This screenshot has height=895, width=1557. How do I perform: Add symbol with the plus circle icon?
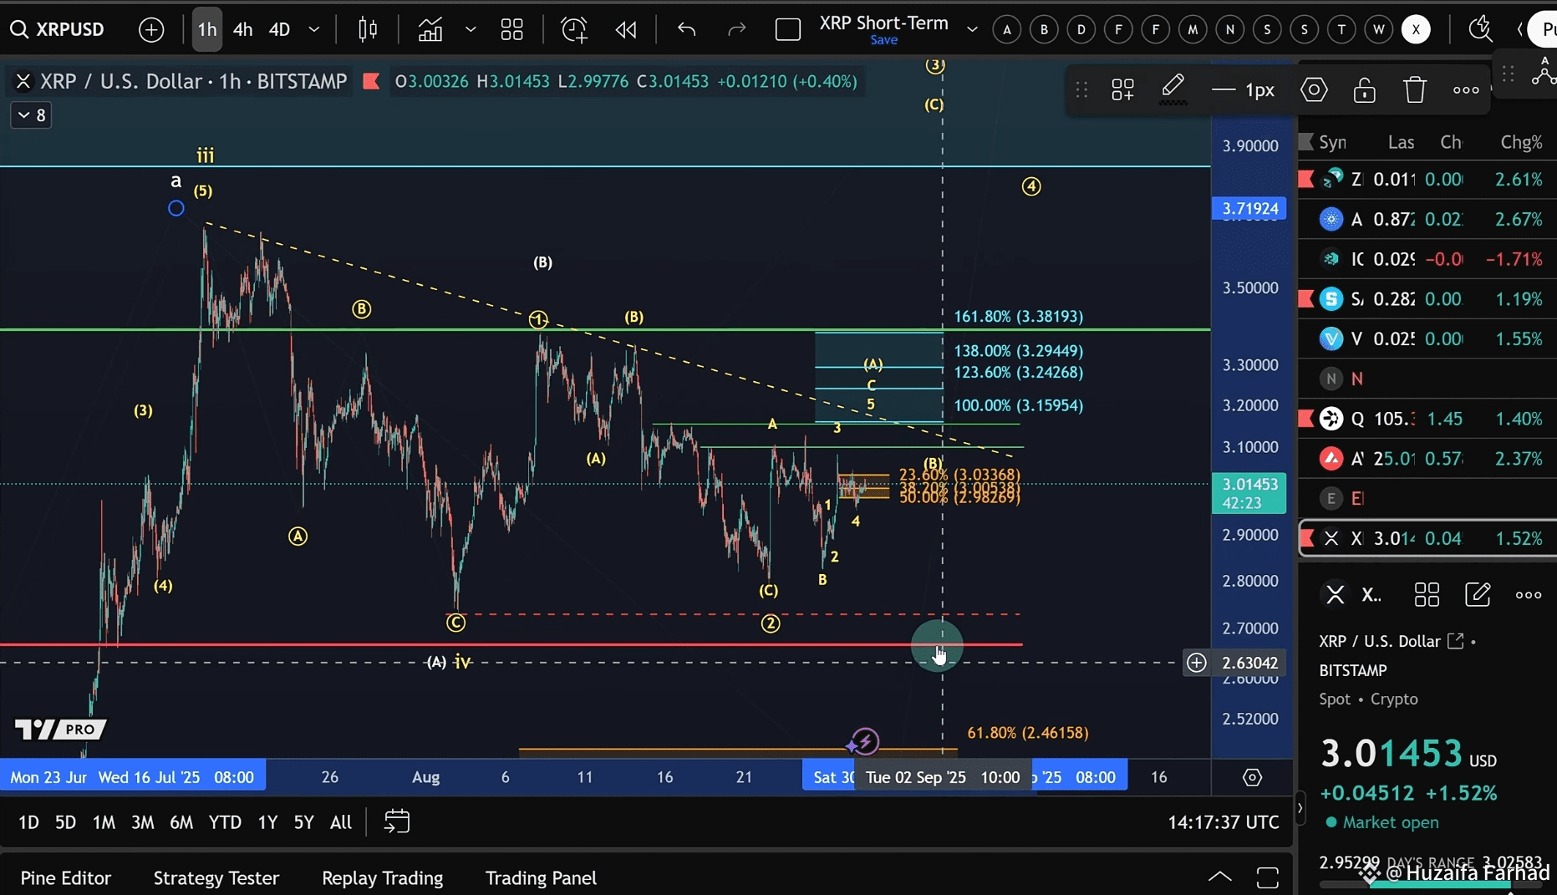[151, 30]
